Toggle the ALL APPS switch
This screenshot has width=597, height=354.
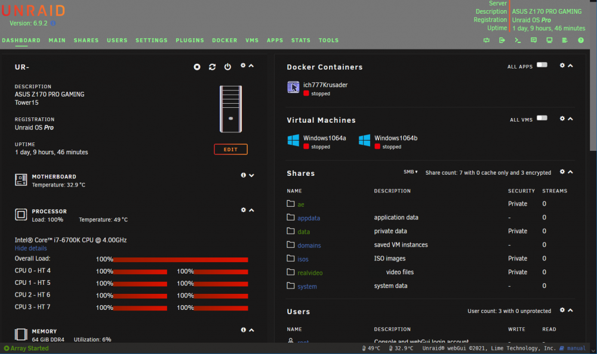click(x=542, y=65)
